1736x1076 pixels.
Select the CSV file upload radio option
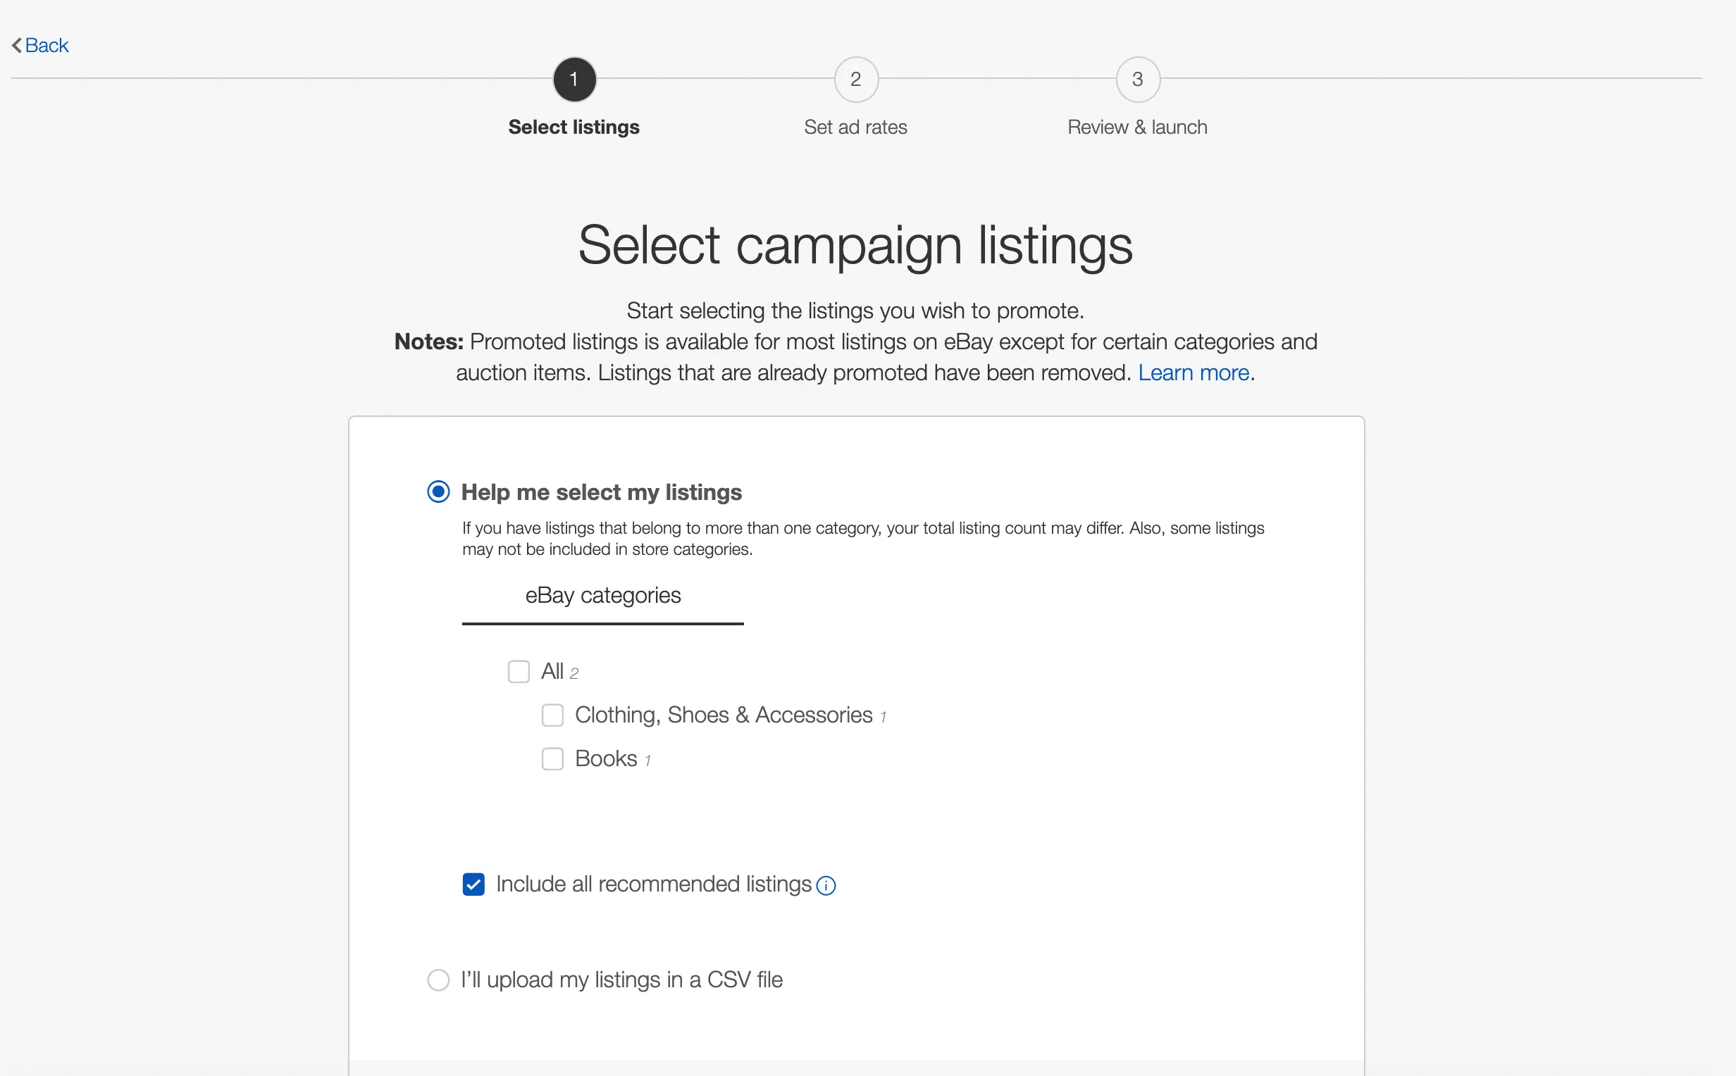coord(438,980)
